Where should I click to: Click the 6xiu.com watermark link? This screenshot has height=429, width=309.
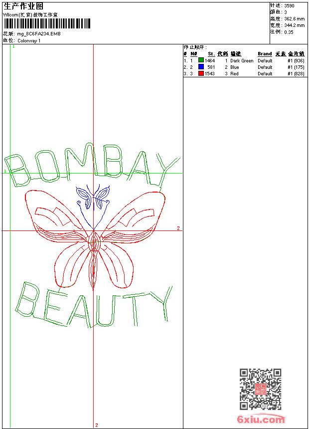point(261,420)
